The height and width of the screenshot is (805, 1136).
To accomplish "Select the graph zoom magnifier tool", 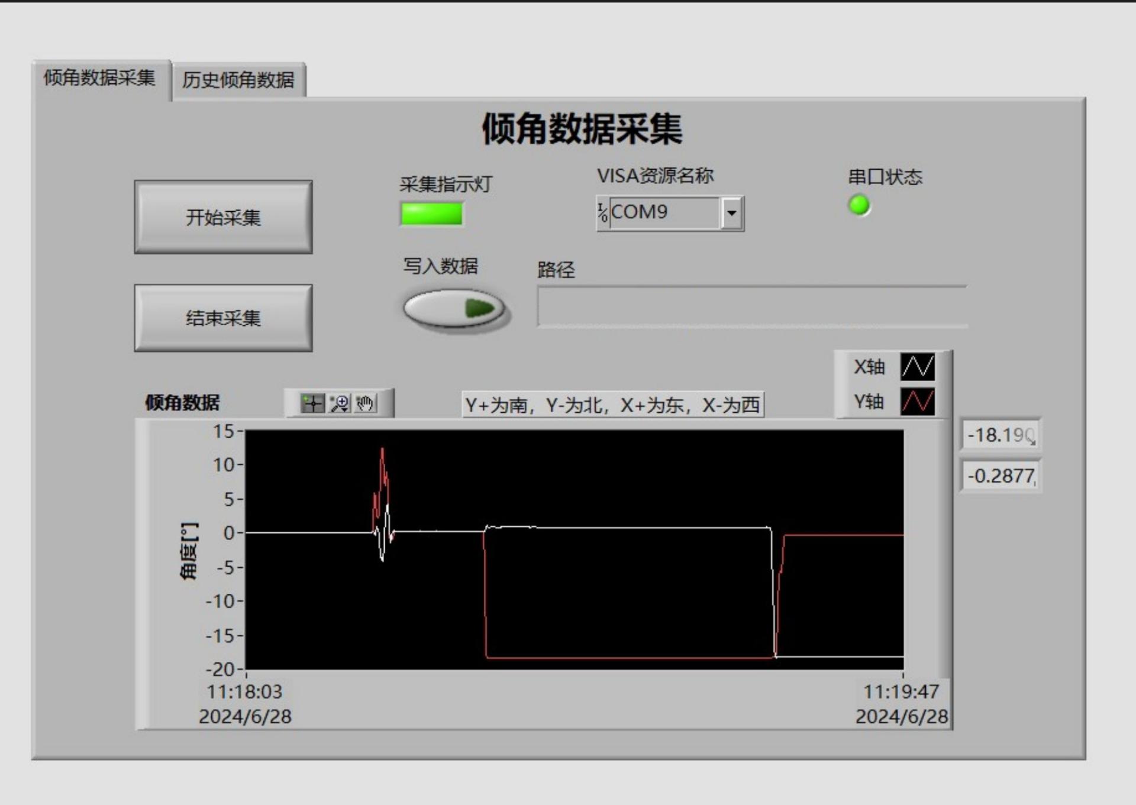I will pyautogui.click(x=340, y=404).
